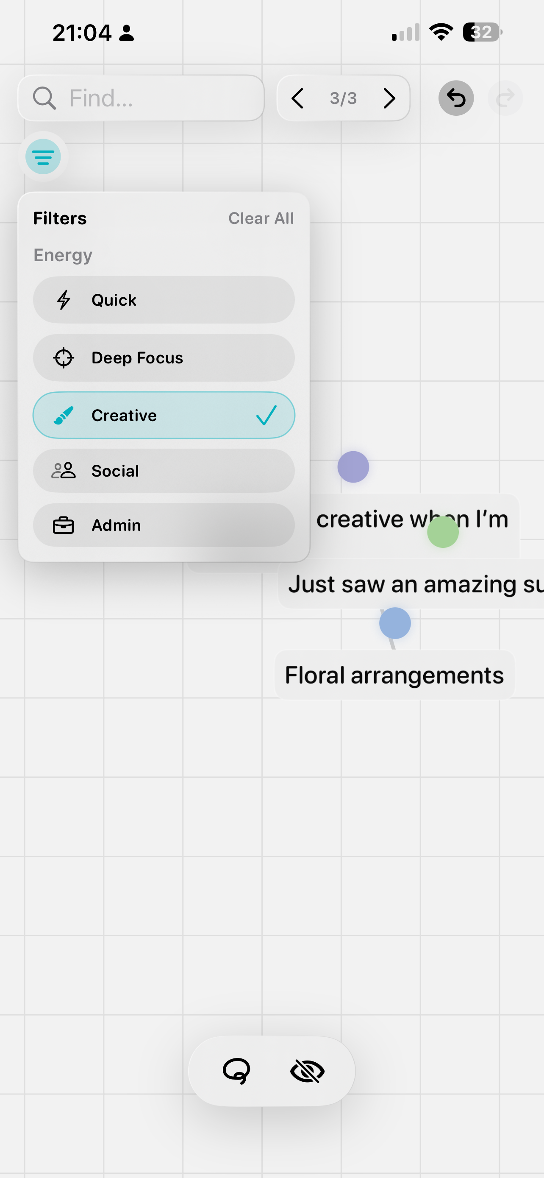Select the Admin filter option
This screenshot has height=1178, width=544.
click(164, 525)
